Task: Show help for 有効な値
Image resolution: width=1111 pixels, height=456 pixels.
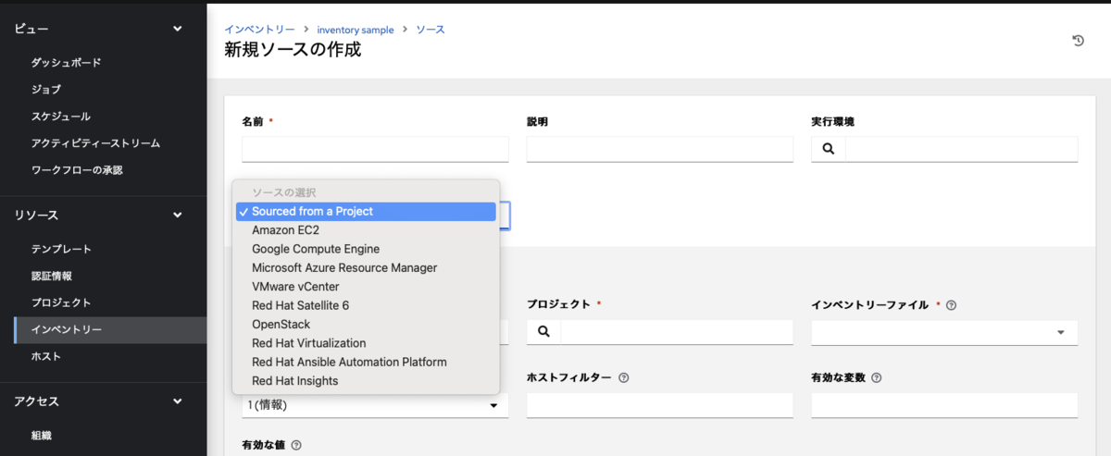Action: [x=296, y=445]
